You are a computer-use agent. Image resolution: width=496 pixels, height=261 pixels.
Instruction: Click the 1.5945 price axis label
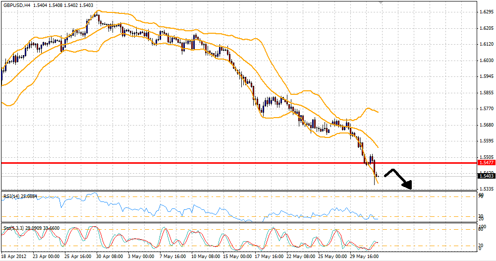[487, 76]
